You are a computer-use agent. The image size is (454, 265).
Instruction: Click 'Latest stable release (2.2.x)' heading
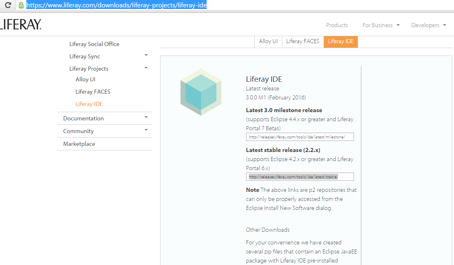tap(283, 150)
